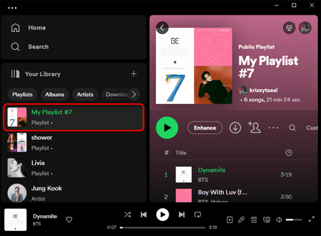Click the Enhance button
Viewport: 321px width, 236px height.
tap(205, 128)
